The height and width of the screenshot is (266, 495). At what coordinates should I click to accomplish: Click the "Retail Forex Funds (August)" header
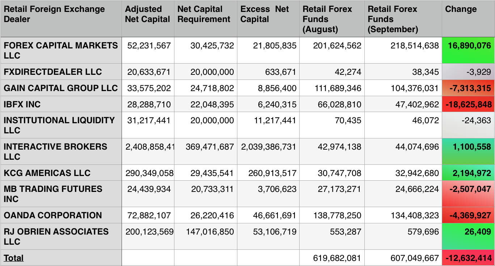click(327, 19)
